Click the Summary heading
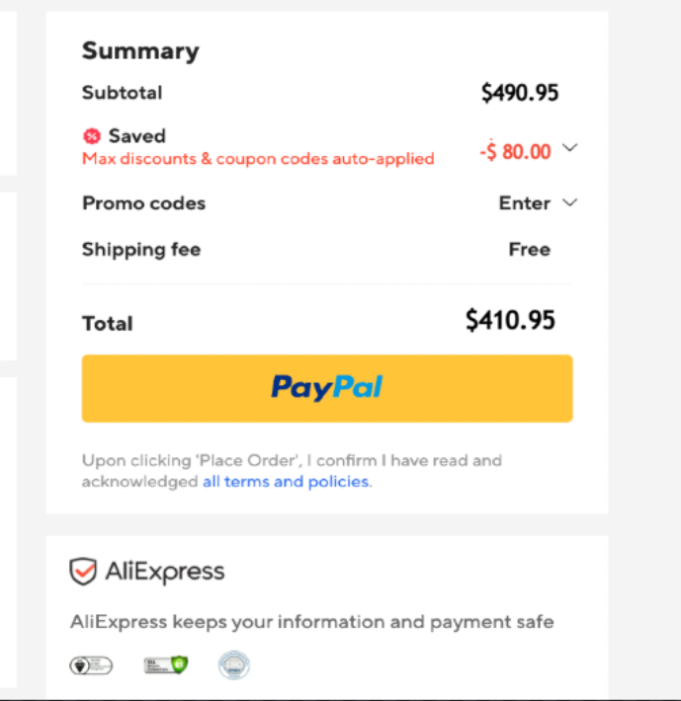Viewport: 681px width, 701px height. pos(140,51)
